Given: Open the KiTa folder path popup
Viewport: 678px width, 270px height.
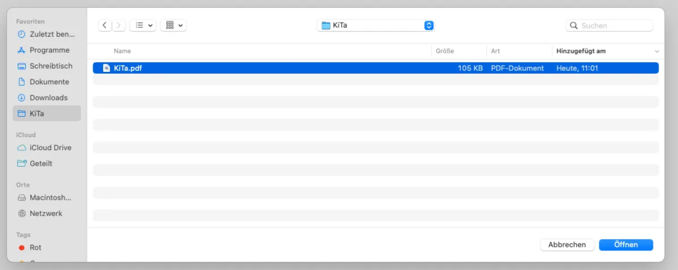Looking at the screenshot, I should (375, 26).
